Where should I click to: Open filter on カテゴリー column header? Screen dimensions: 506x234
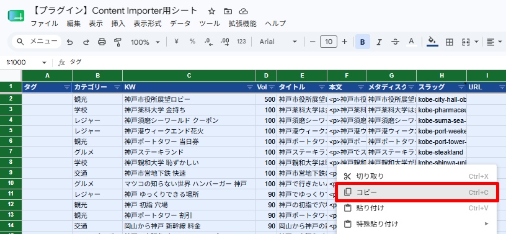117,88
